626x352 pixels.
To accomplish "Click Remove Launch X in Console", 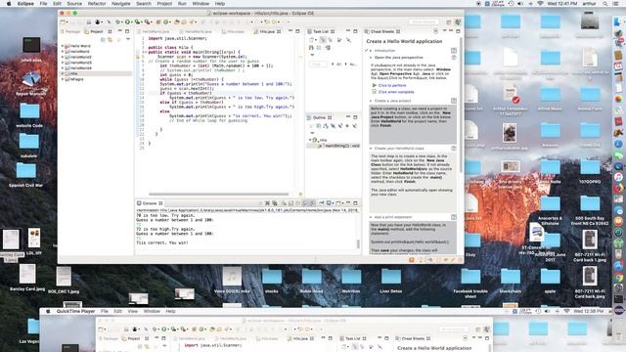I will (267, 203).
